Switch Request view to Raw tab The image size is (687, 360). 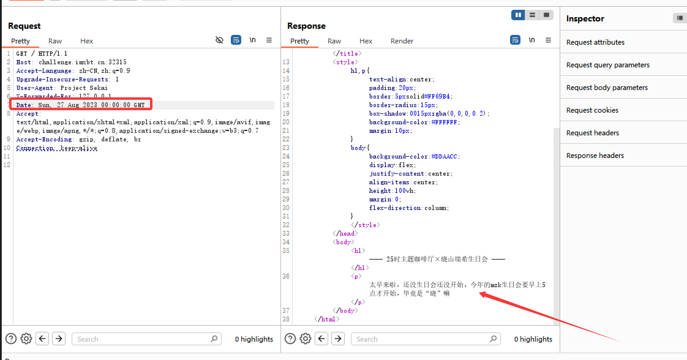tap(55, 41)
